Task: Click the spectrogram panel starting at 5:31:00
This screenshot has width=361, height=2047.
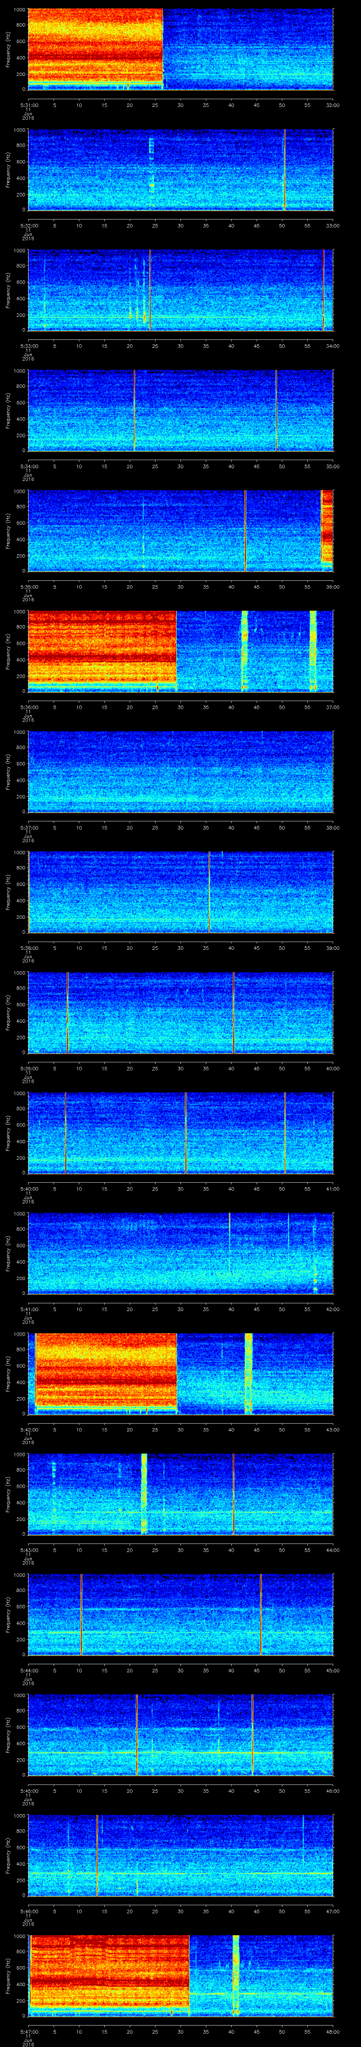Action: click(180, 49)
